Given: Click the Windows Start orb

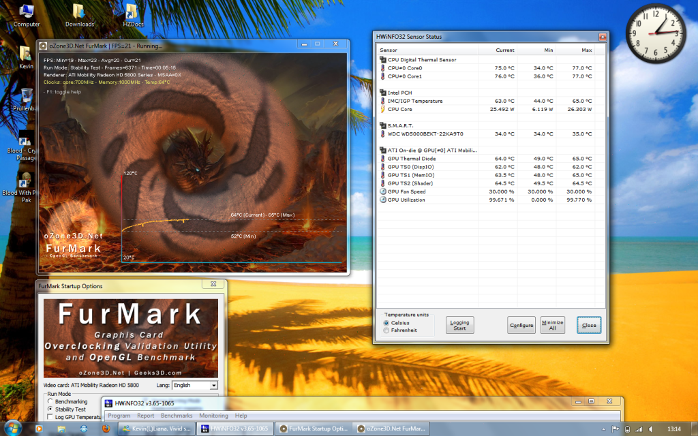Looking at the screenshot, I should pyautogui.click(x=12, y=429).
